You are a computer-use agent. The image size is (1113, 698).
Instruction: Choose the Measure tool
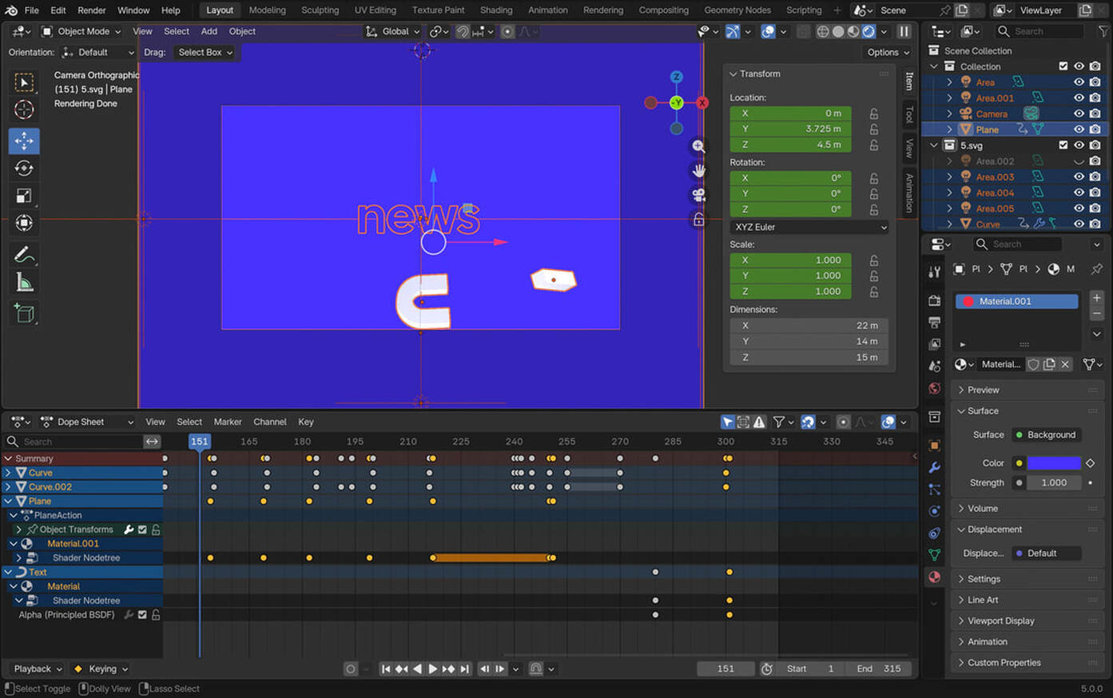[24, 283]
